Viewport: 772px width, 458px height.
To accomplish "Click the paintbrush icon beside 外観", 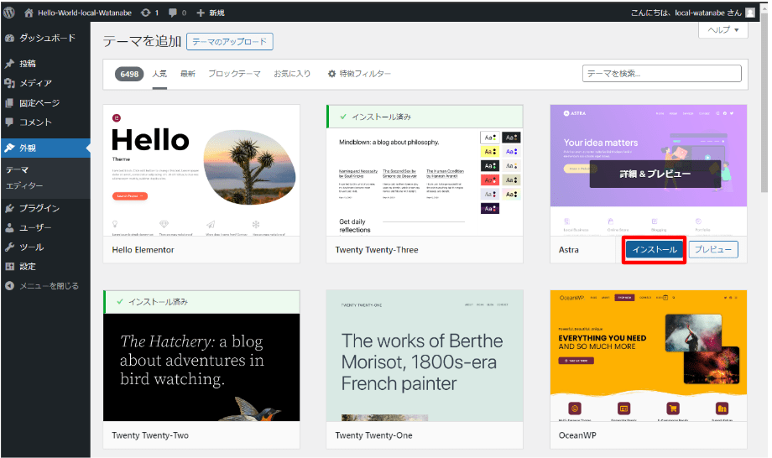I will (x=9, y=148).
